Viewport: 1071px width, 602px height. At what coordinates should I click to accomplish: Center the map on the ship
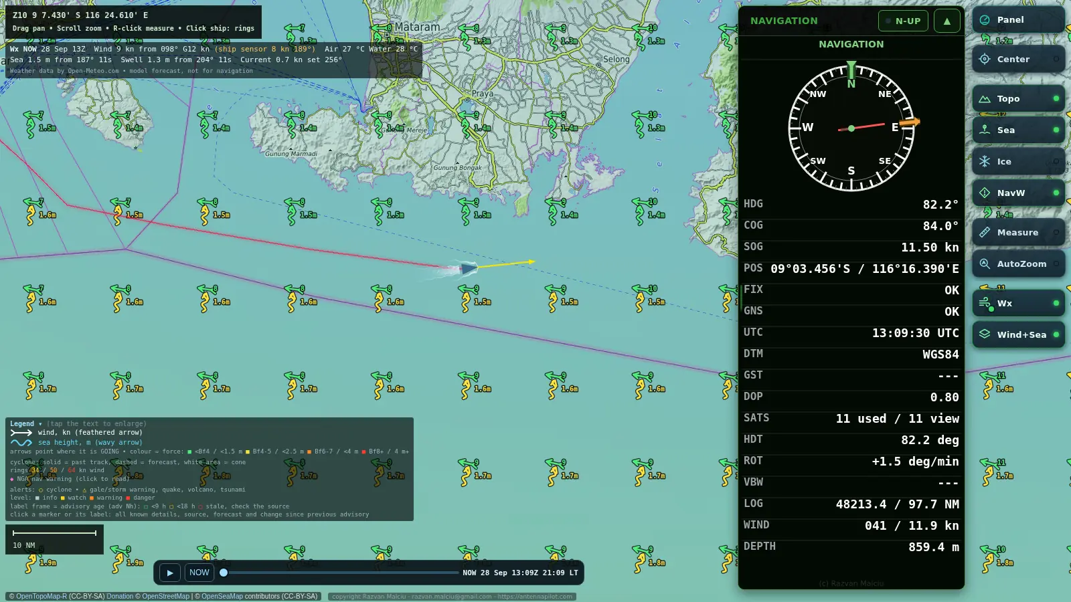pos(1018,59)
